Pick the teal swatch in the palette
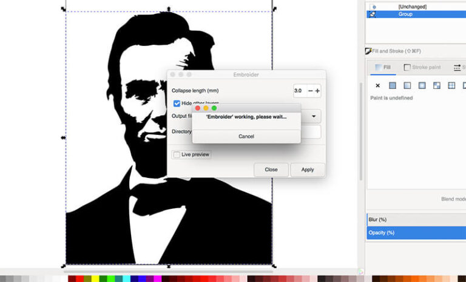This screenshot has width=466, height=282. point(118,279)
